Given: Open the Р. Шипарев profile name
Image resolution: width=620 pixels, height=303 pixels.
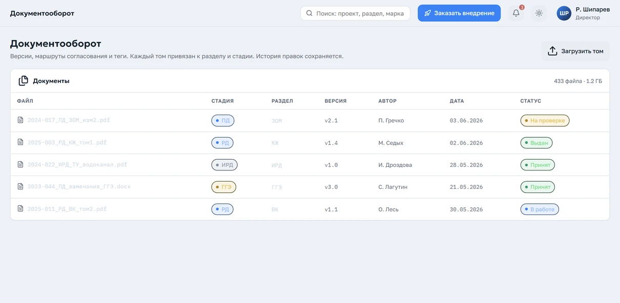Looking at the screenshot, I should pyautogui.click(x=593, y=9).
